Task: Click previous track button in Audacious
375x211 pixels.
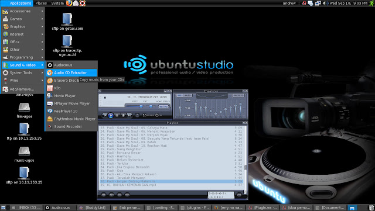Action: pyautogui.click(x=105, y=115)
